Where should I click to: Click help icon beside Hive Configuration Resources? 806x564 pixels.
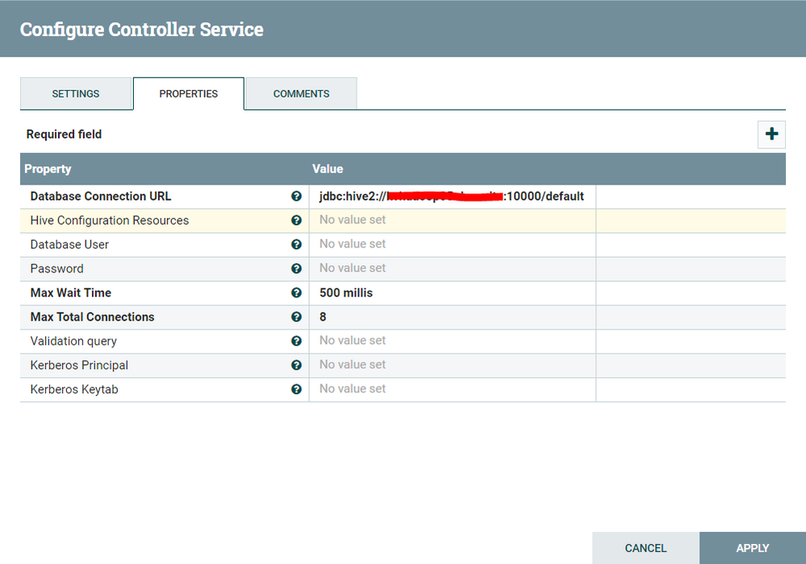click(296, 221)
